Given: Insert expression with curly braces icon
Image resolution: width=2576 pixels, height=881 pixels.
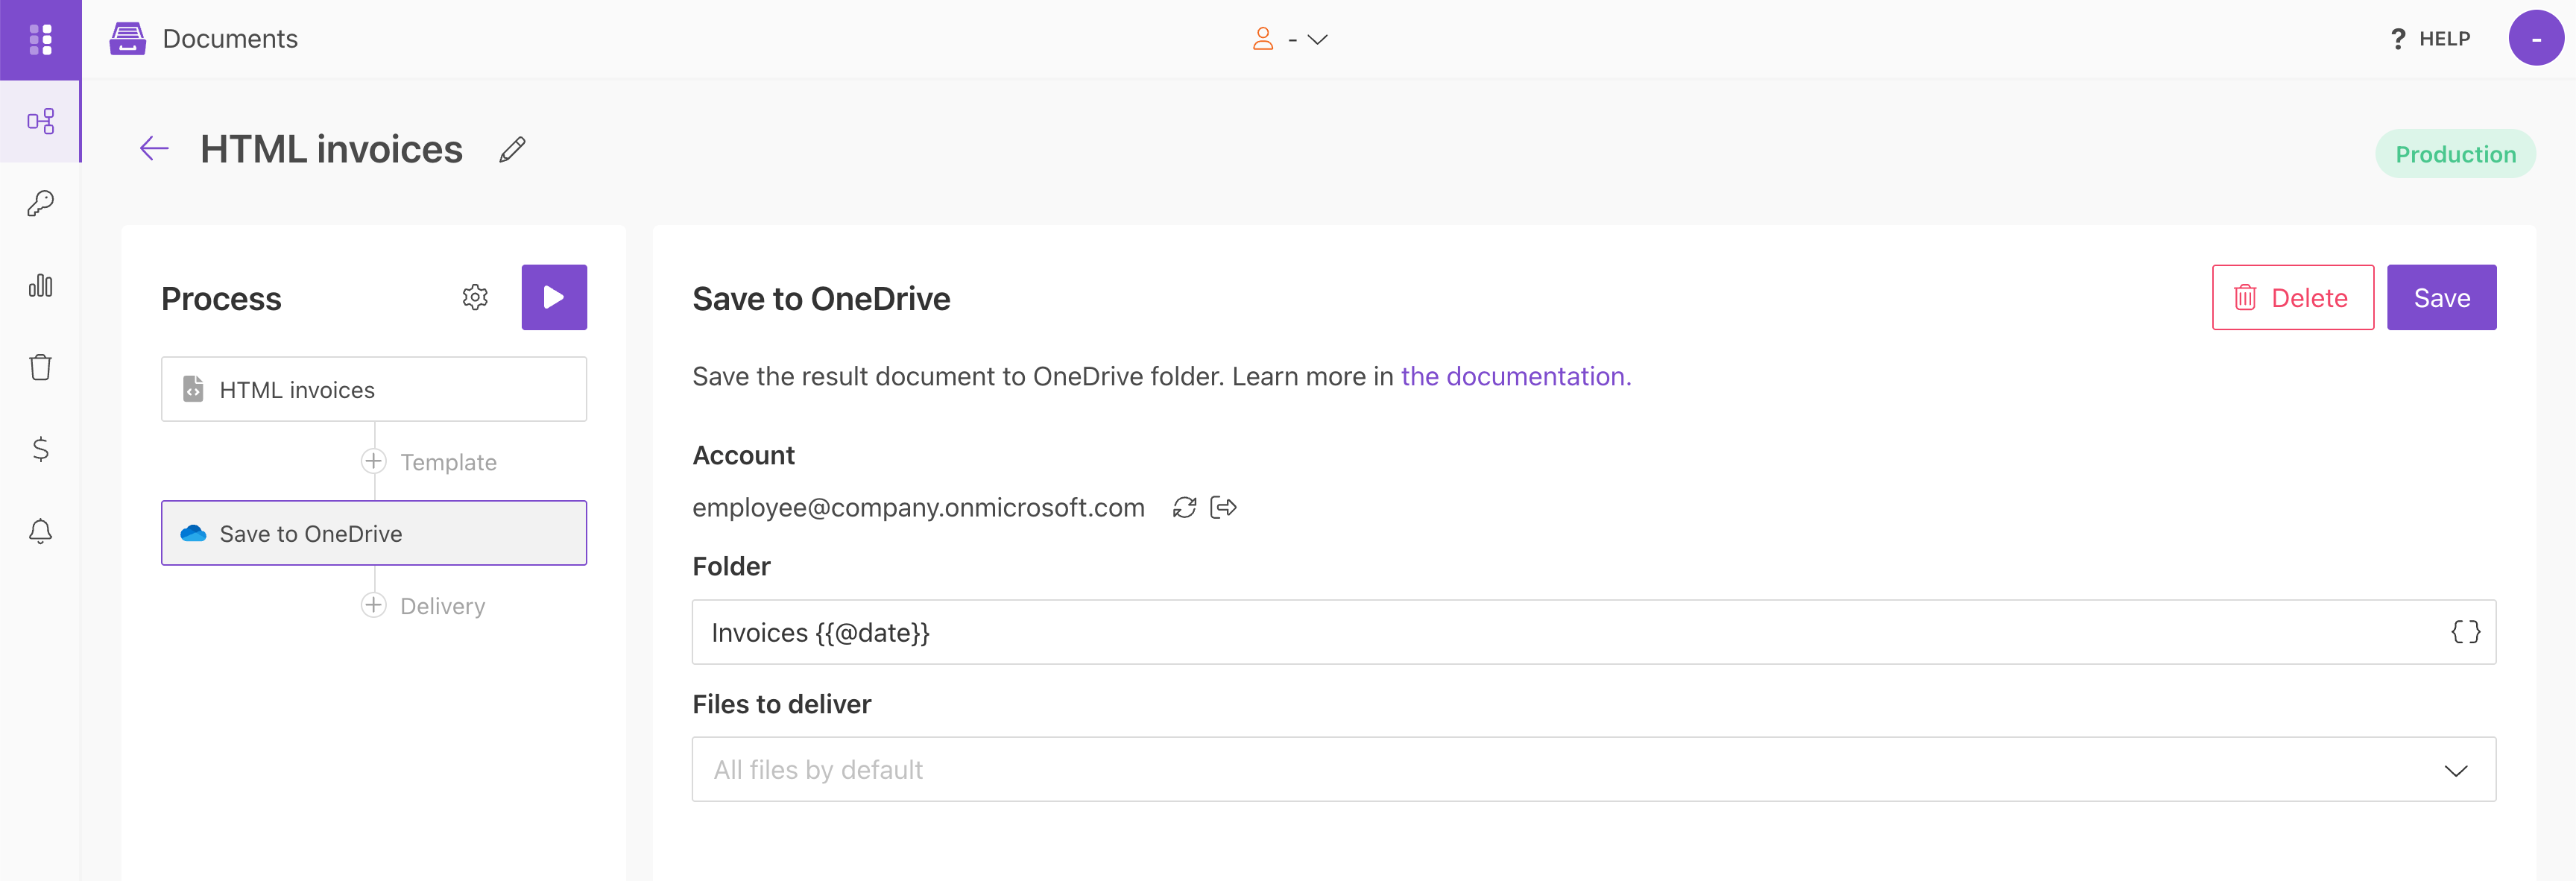Looking at the screenshot, I should click(2465, 632).
